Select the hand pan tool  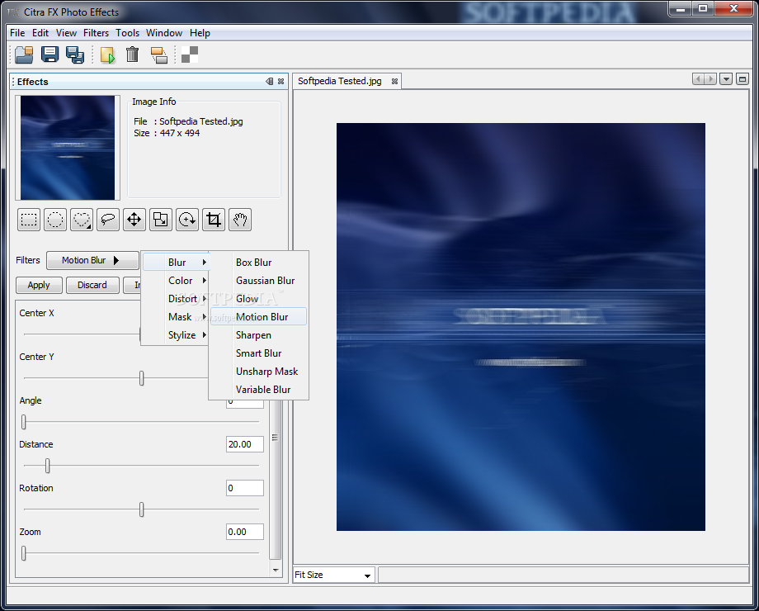click(240, 220)
